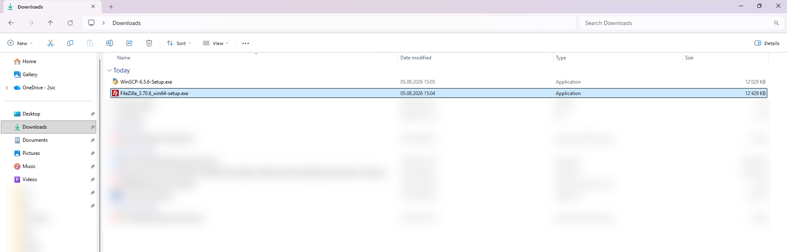This screenshot has height=252, width=787.
Task: Open Desktop in quick access
Action: (48, 114)
